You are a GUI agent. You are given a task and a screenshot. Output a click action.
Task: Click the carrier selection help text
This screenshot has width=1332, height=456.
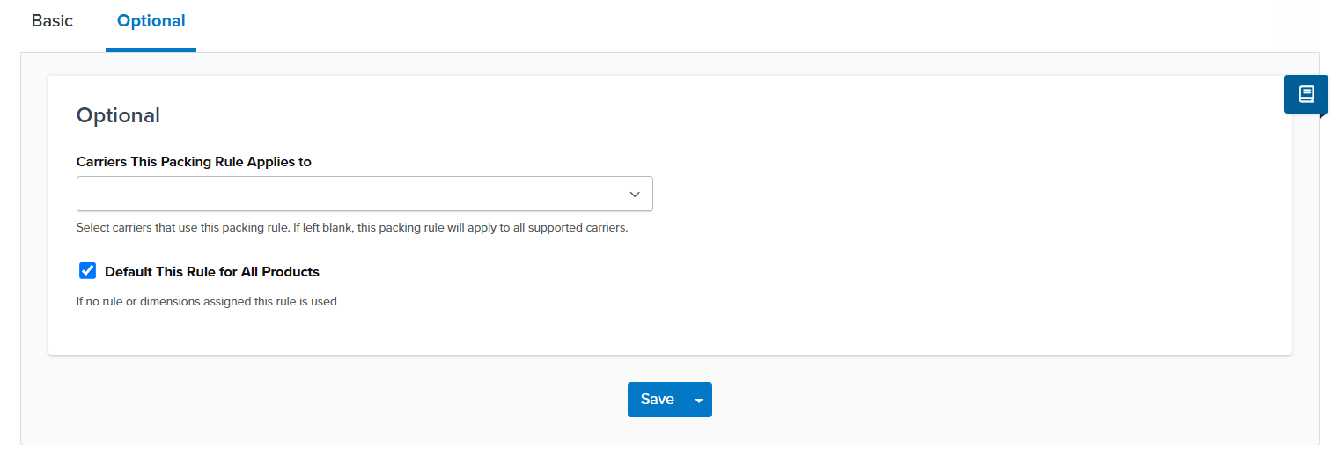pos(352,228)
